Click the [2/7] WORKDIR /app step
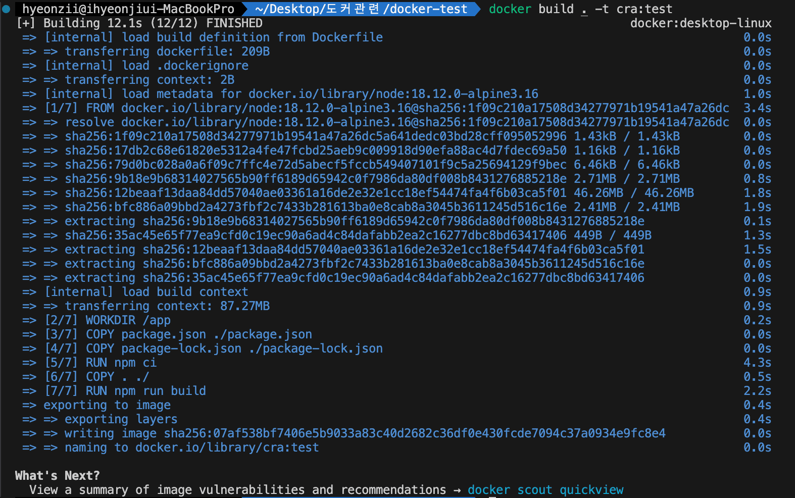This screenshot has width=795, height=498. (x=108, y=320)
